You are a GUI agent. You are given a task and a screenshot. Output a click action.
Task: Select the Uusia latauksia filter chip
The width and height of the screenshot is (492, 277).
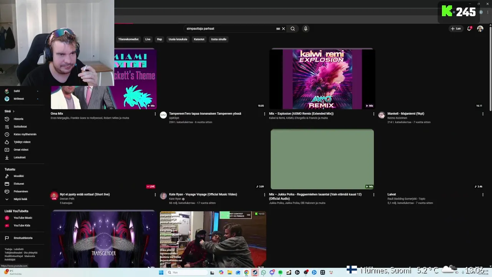[x=178, y=39]
